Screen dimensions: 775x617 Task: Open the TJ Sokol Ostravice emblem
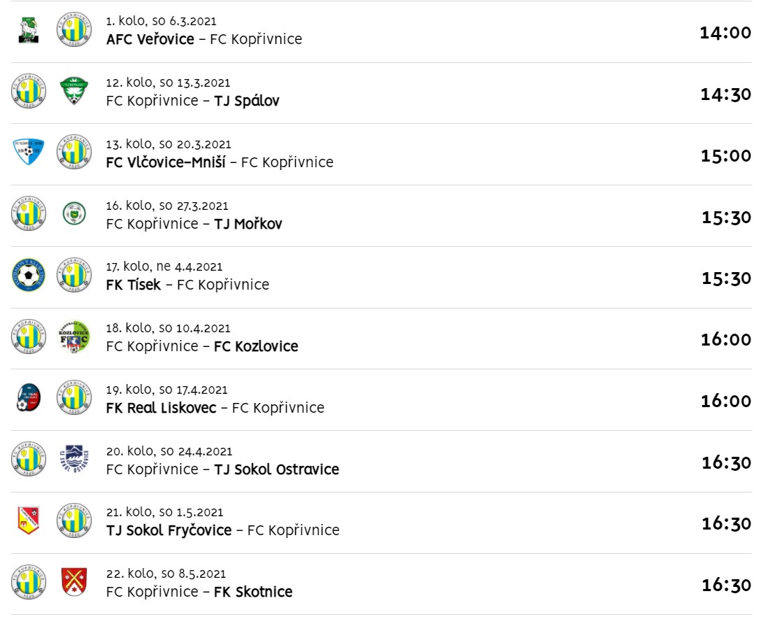click(74, 460)
